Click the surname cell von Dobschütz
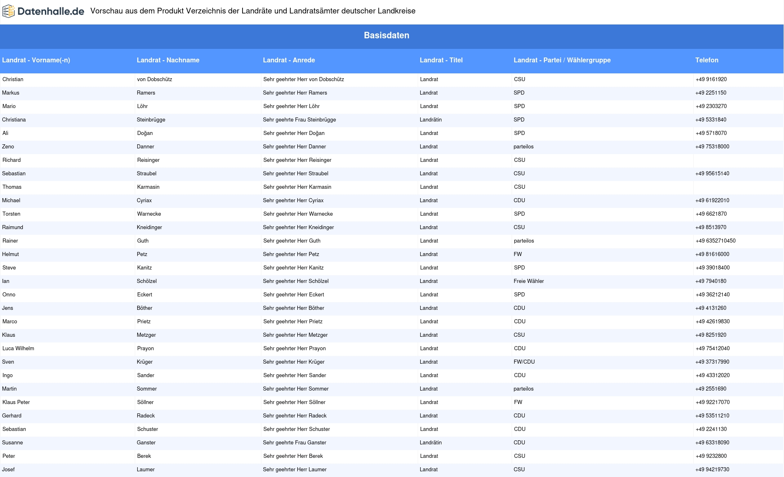 (x=154, y=79)
